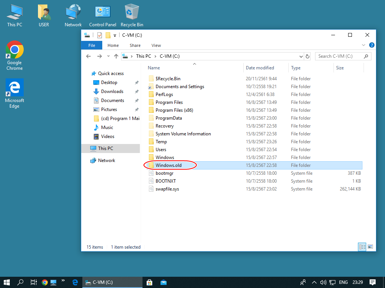Open the Customize Quick Access Toolbar dropdown
The height and width of the screenshot is (288, 385).
(115, 35)
